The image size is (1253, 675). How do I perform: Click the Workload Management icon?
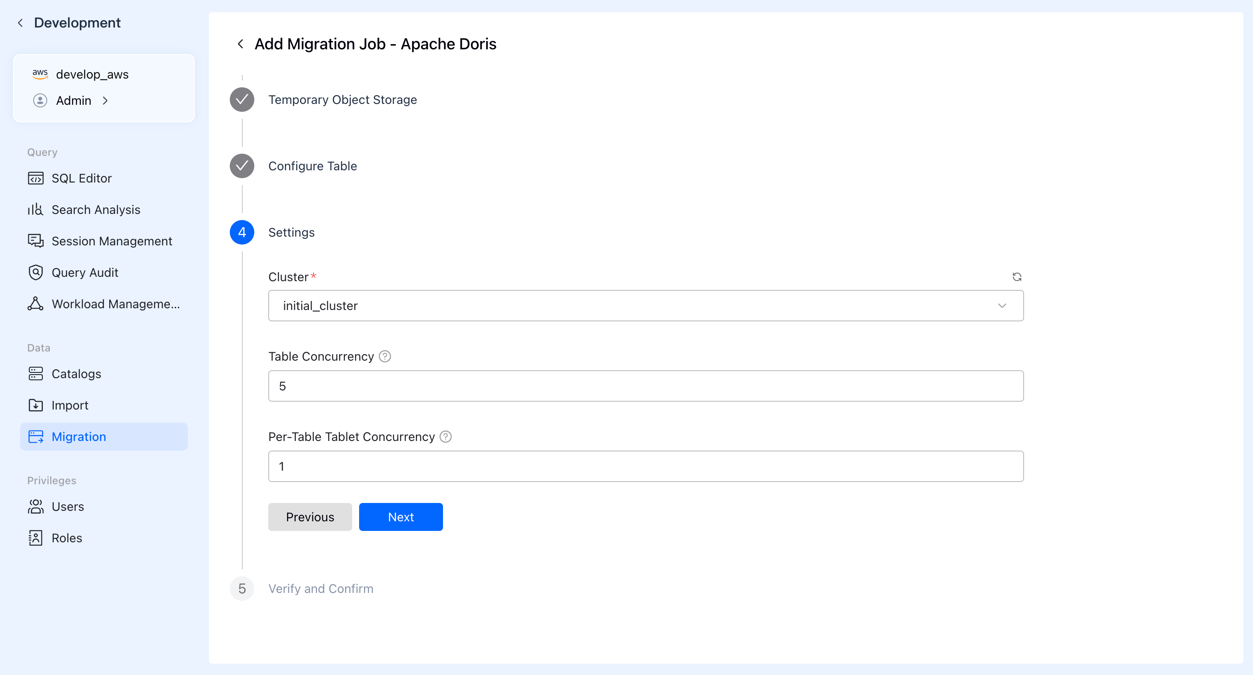[x=35, y=304]
